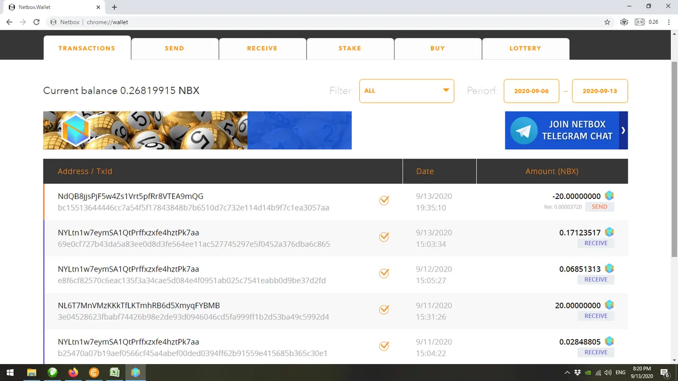This screenshot has height=381, width=678.
Task: Click the arrow on the Telegram banner
Action: 623,130
